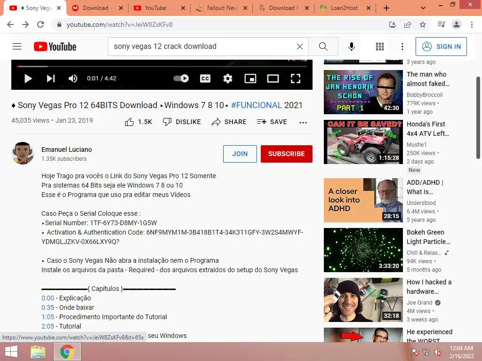Open video player settings gear
The width and height of the screenshot is (482, 361).
click(x=227, y=78)
